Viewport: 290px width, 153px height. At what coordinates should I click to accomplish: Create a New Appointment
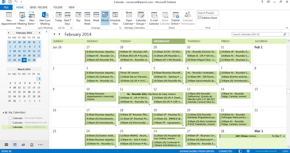[x=9, y=18]
